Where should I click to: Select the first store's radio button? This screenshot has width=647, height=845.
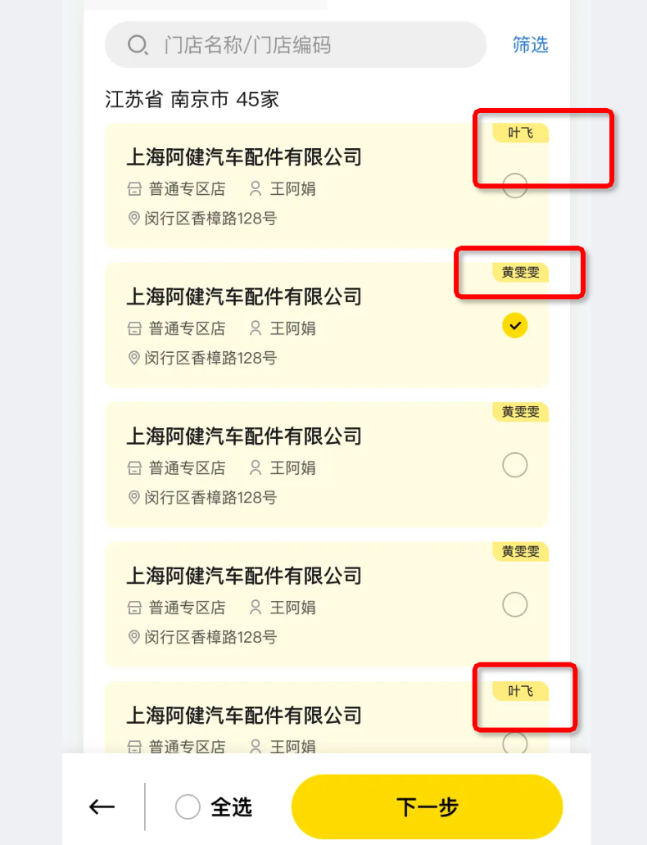click(514, 186)
